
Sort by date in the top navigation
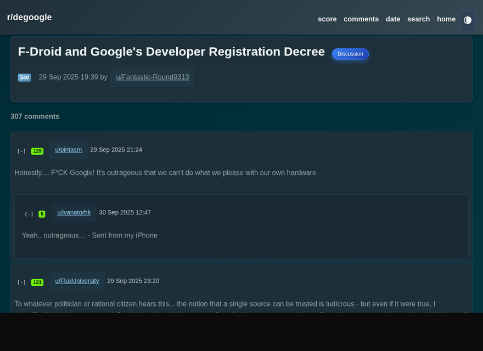coord(393,19)
